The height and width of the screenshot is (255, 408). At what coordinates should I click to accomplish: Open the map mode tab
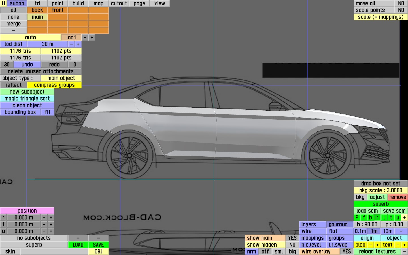pyautogui.click(x=99, y=3)
